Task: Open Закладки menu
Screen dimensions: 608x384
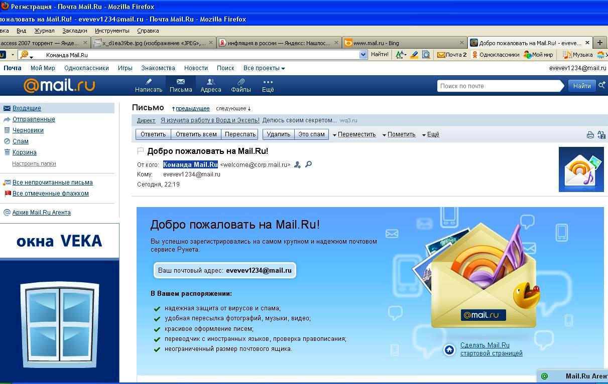Action: tap(74, 31)
